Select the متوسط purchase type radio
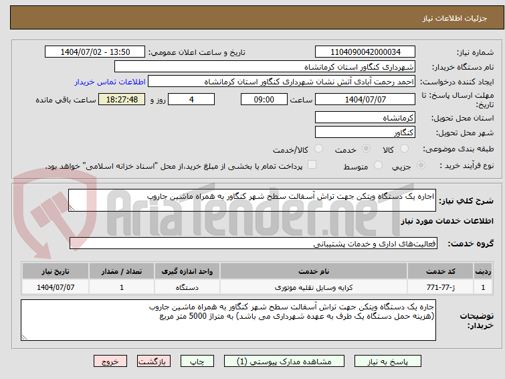505x379 pixels. click(x=378, y=165)
